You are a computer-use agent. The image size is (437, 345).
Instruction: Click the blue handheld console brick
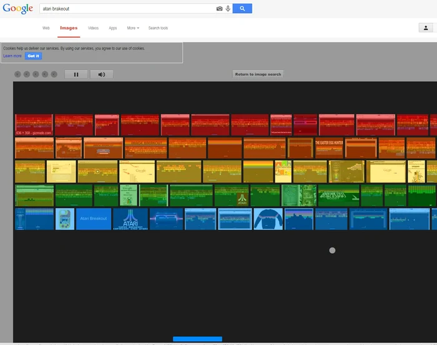click(x=65, y=219)
